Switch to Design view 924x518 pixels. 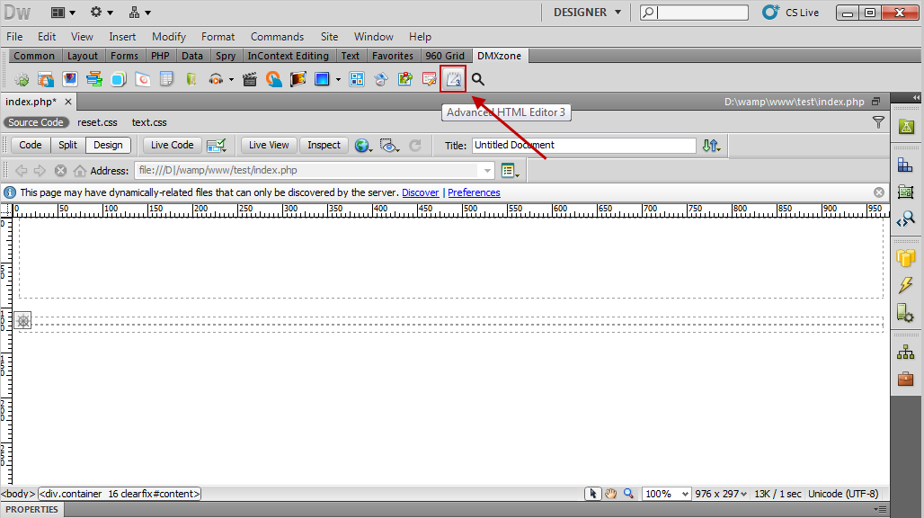pos(108,145)
